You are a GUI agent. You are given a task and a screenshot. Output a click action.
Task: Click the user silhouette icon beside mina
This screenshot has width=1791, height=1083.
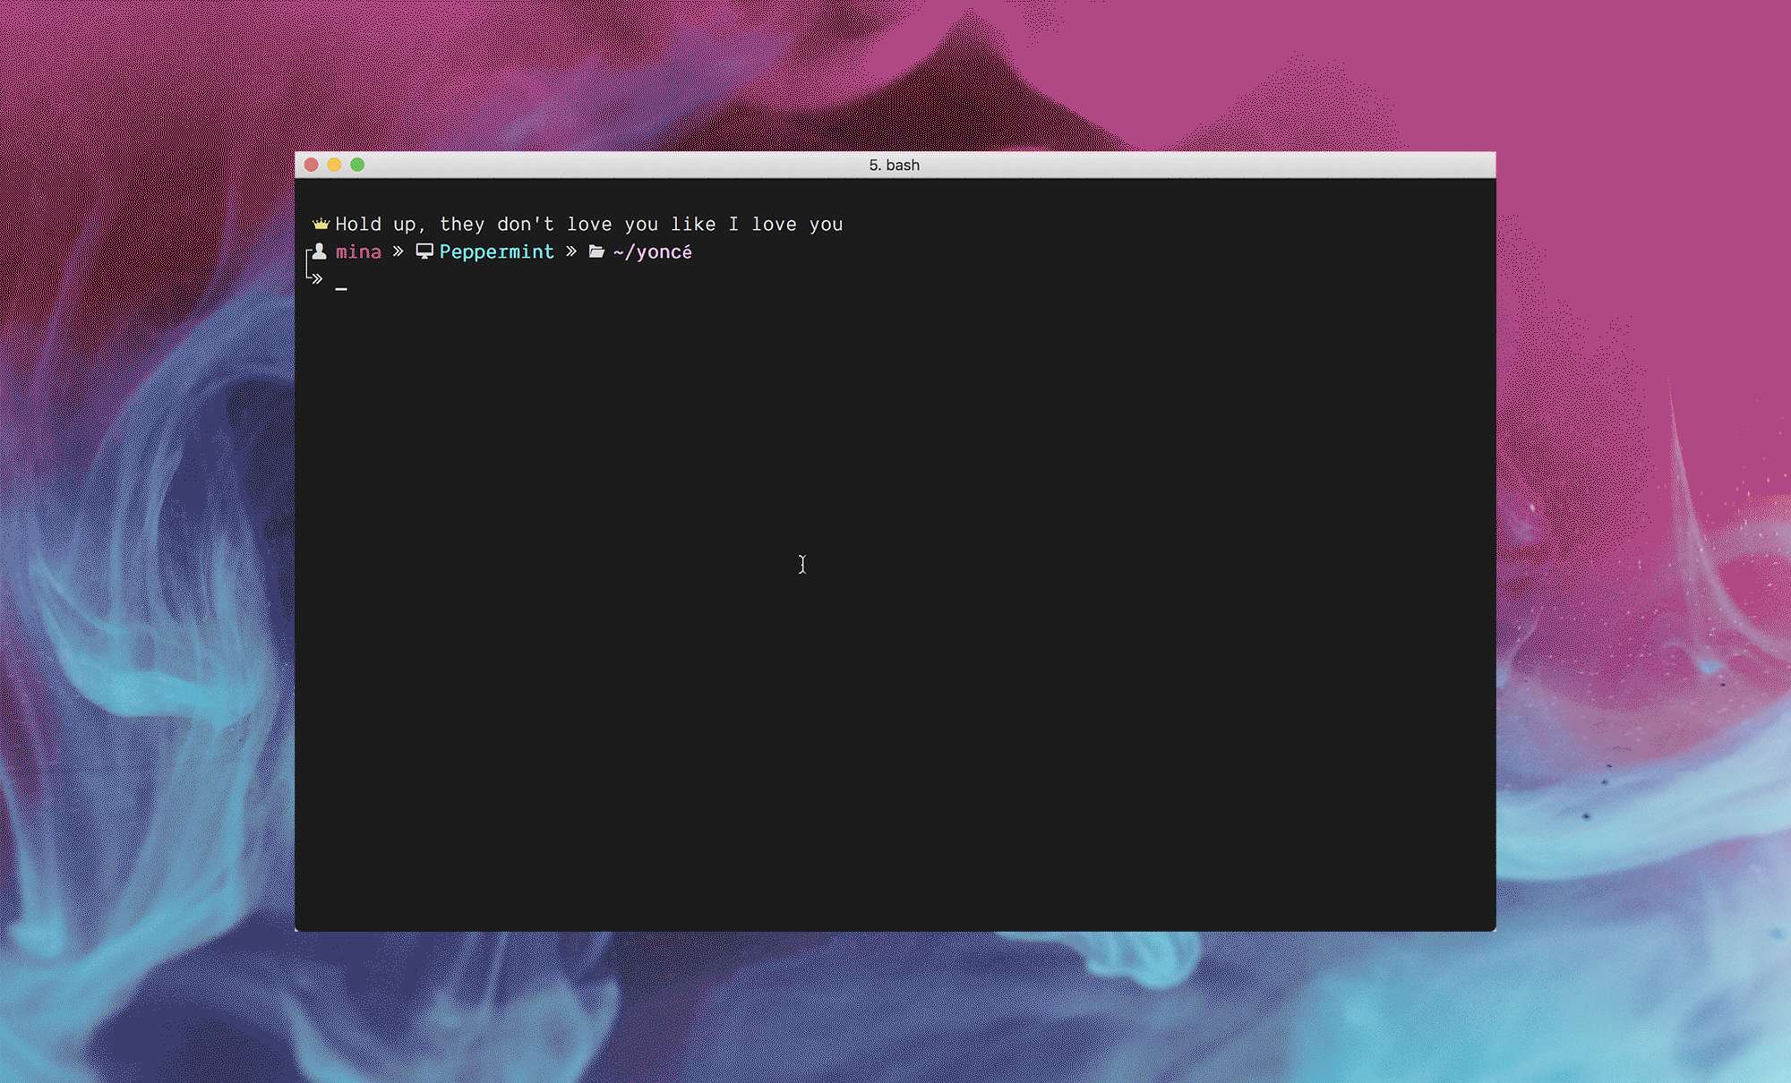click(x=320, y=252)
